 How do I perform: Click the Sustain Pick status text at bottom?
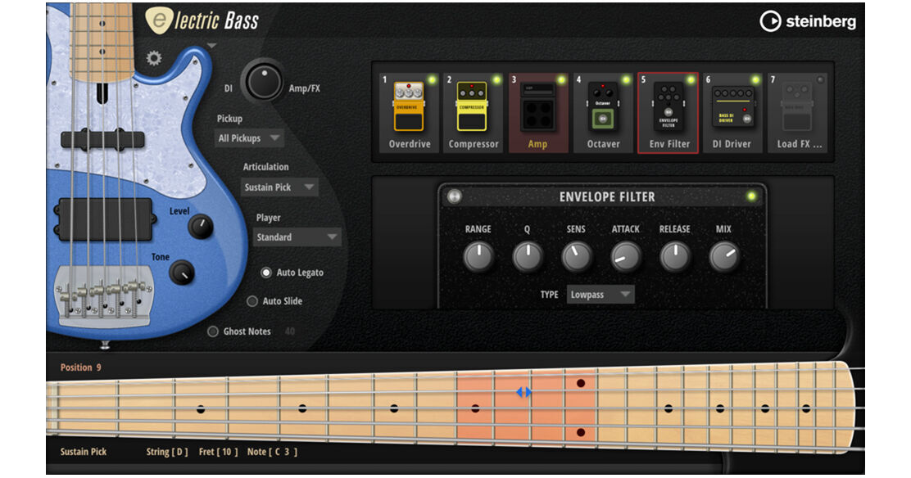[x=83, y=451]
